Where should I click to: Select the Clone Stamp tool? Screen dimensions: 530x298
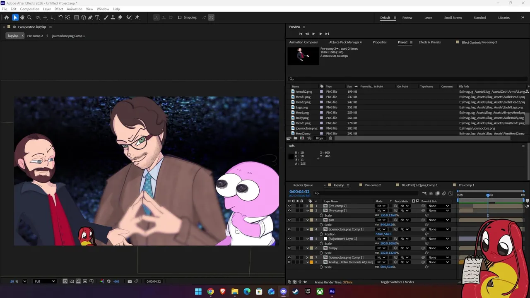click(113, 17)
